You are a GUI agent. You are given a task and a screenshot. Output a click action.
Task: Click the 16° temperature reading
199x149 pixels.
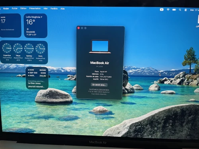click(30, 22)
